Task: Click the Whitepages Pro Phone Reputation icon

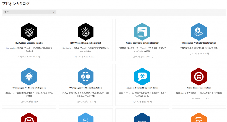Action: pyautogui.click(x=86, y=77)
